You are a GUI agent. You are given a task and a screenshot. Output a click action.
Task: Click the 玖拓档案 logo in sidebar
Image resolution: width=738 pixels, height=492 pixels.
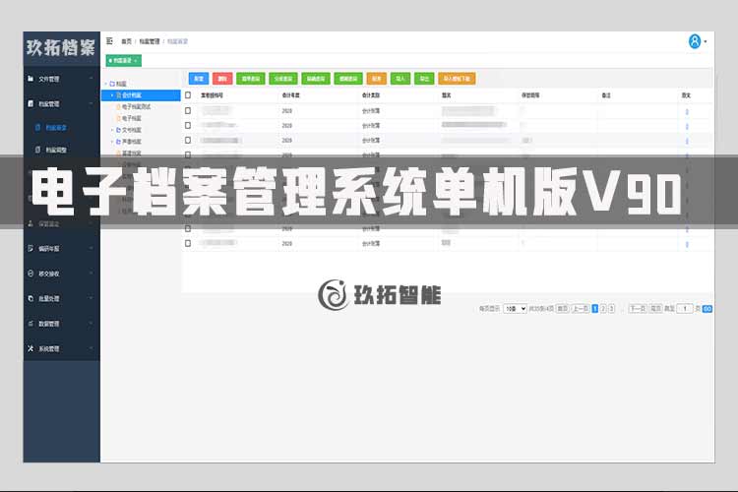click(61, 47)
